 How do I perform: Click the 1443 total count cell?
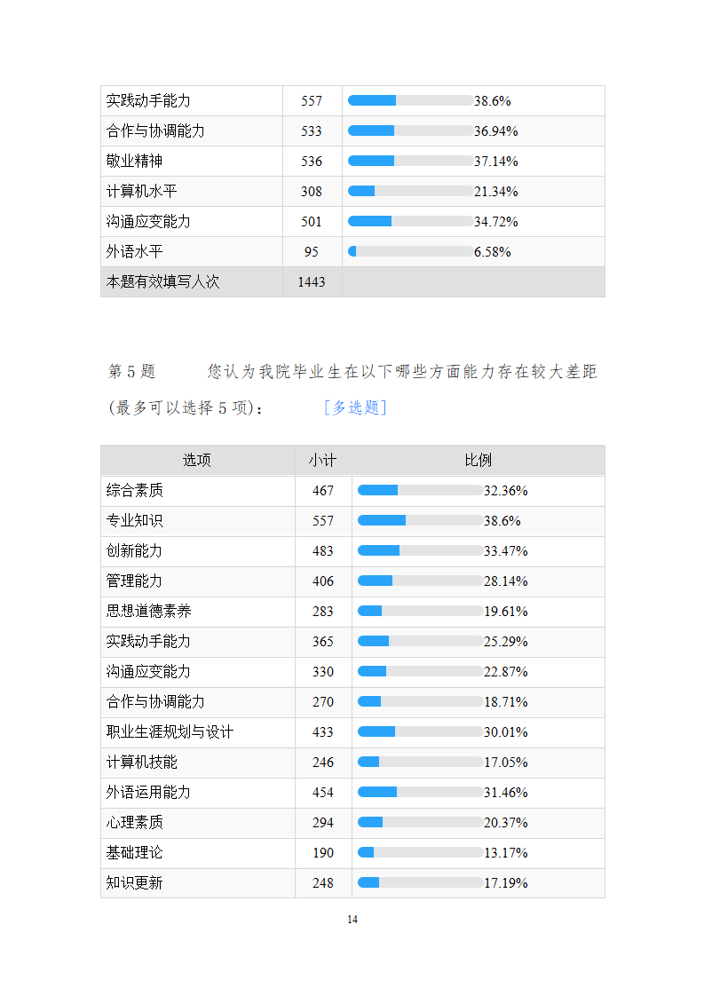(x=312, y=281)
